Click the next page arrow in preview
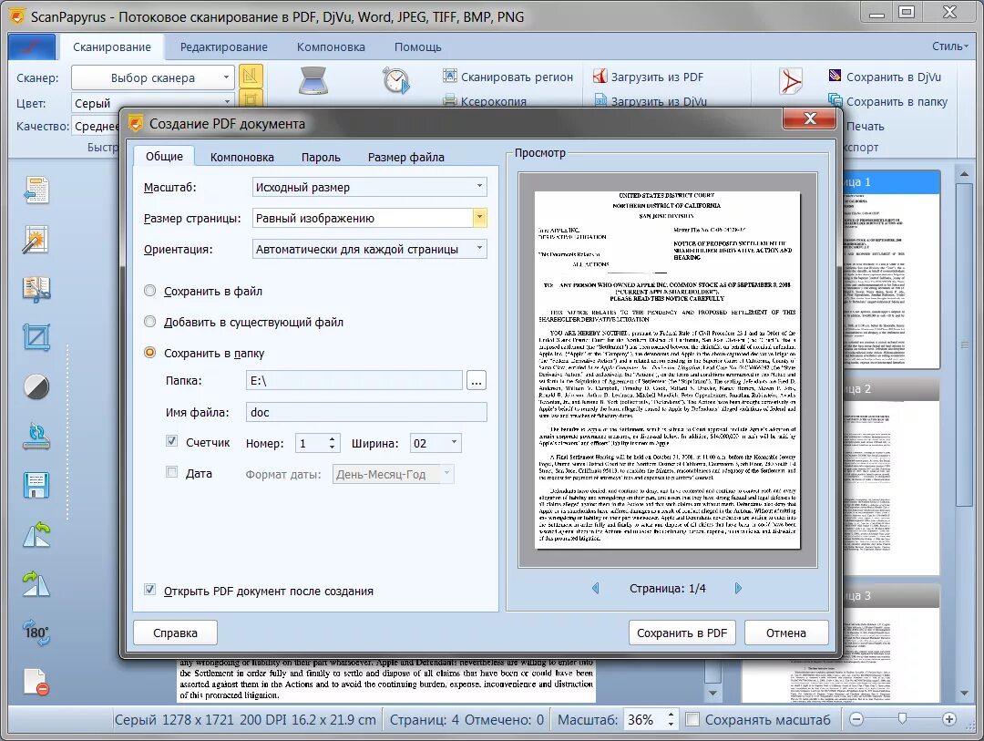The height and width of the screenshot is (741, 984). pyautogui.click(x=738, y=588)
